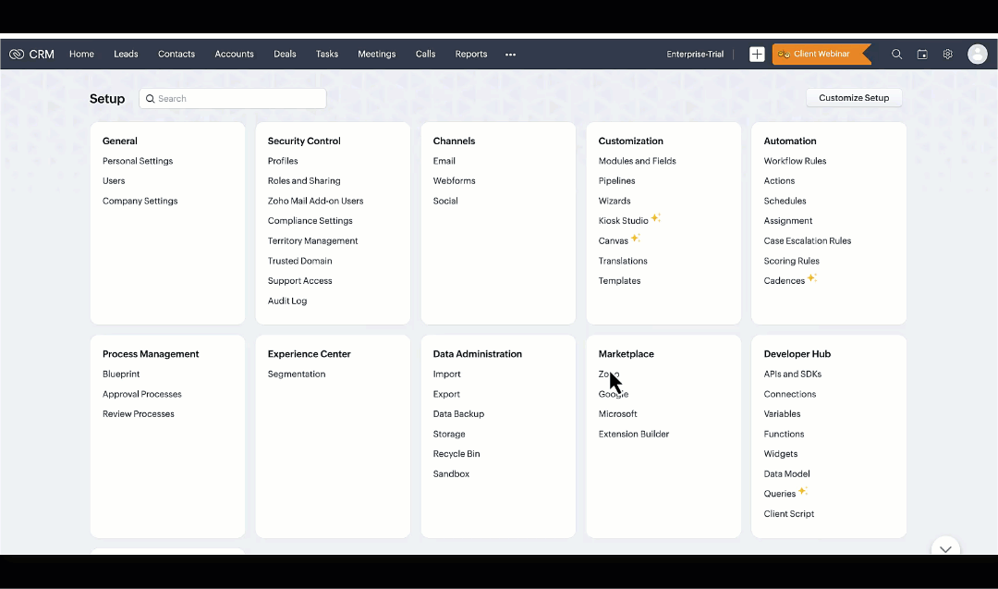Image resolution: width=998 pixels, height=589 pixels.
Task: Open Workflow Rules under Automation
Action: click(x=795, y=161)
